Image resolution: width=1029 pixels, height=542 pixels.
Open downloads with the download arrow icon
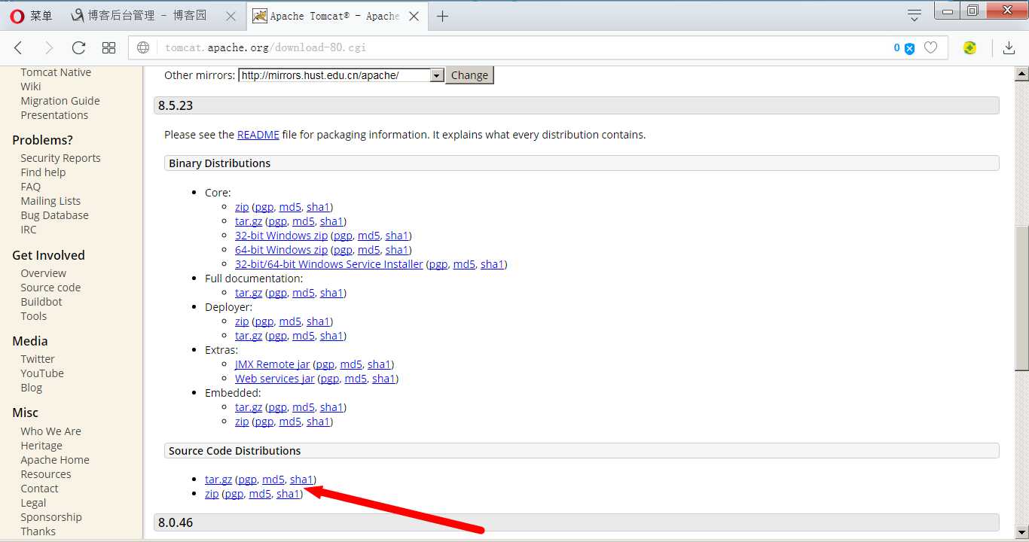tap(1009, 48)
